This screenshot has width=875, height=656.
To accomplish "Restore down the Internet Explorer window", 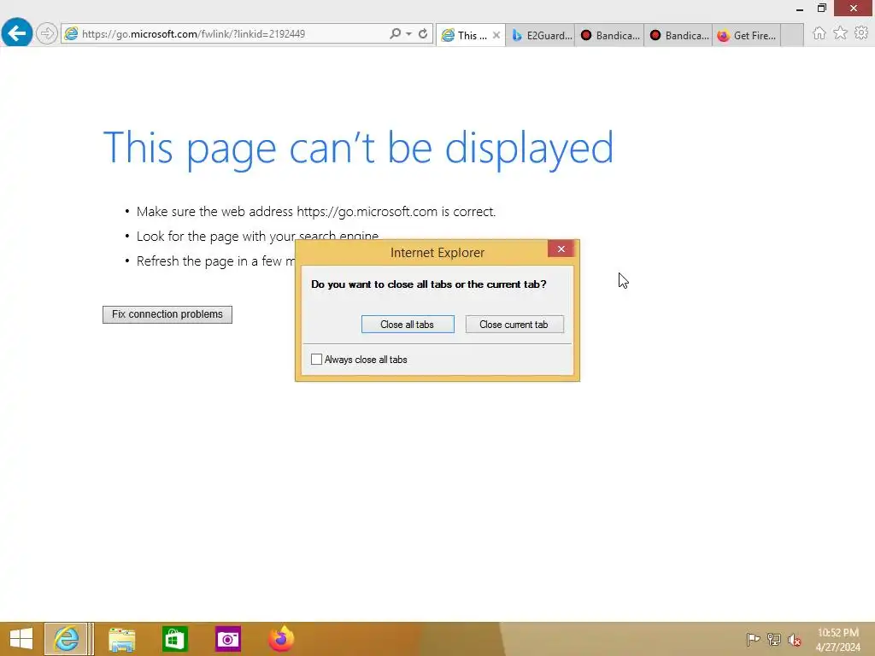I will point(821,9).
